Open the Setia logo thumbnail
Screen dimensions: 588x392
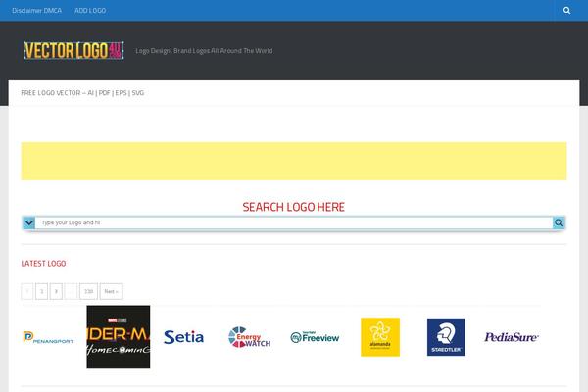click(x=184, y=337)
